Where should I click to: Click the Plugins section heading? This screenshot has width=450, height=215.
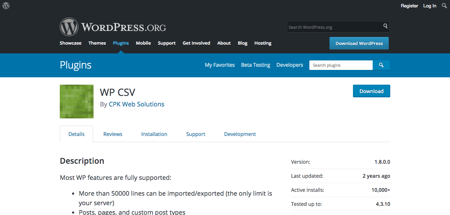point(76,65)
